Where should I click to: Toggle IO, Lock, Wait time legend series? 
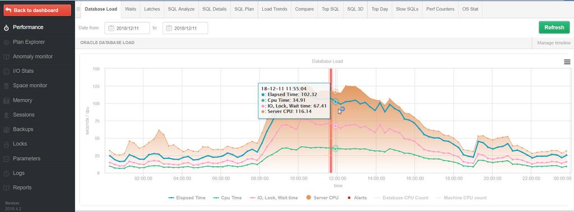pyautogui.click(x=274, y=198)
